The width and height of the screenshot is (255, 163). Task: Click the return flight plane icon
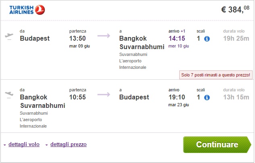(9, 94)
